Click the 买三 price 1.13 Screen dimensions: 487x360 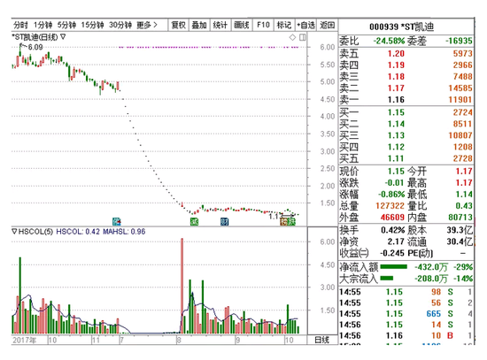(x=396, y=135)
